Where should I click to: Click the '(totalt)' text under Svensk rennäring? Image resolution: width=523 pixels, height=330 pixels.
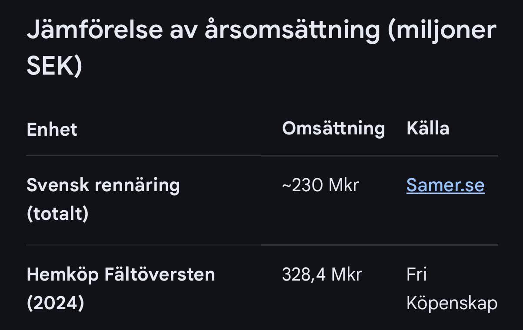pos(57,213)
